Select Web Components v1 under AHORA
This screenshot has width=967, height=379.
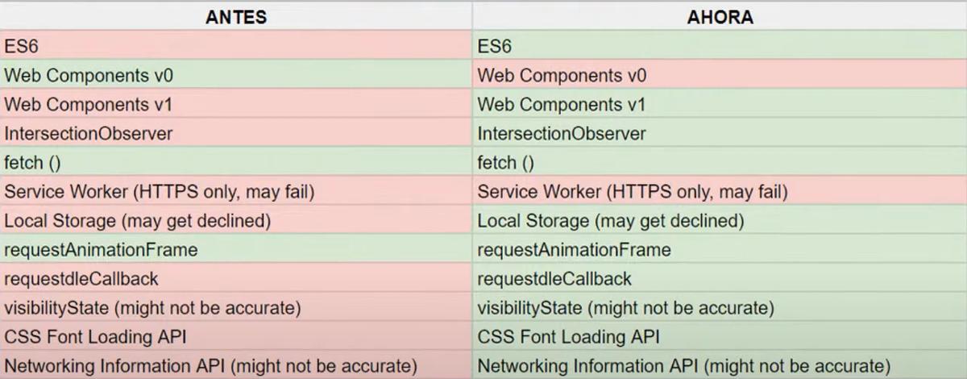coord(720,105)
